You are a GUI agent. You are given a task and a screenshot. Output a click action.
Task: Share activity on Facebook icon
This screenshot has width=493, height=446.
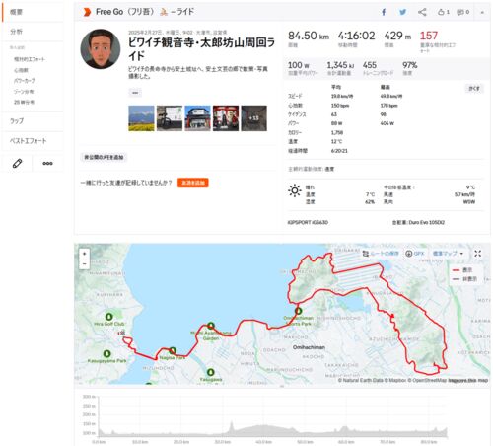384,12
